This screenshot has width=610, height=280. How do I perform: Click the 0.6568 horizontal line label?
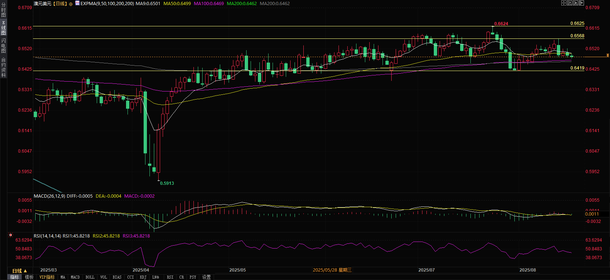577,36
